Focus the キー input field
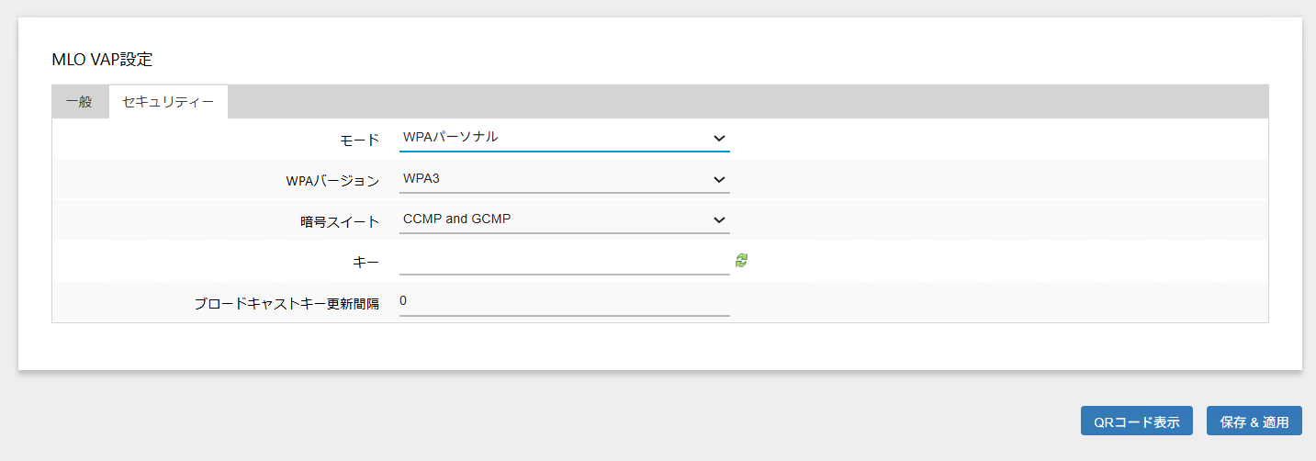 pos(564,262)
